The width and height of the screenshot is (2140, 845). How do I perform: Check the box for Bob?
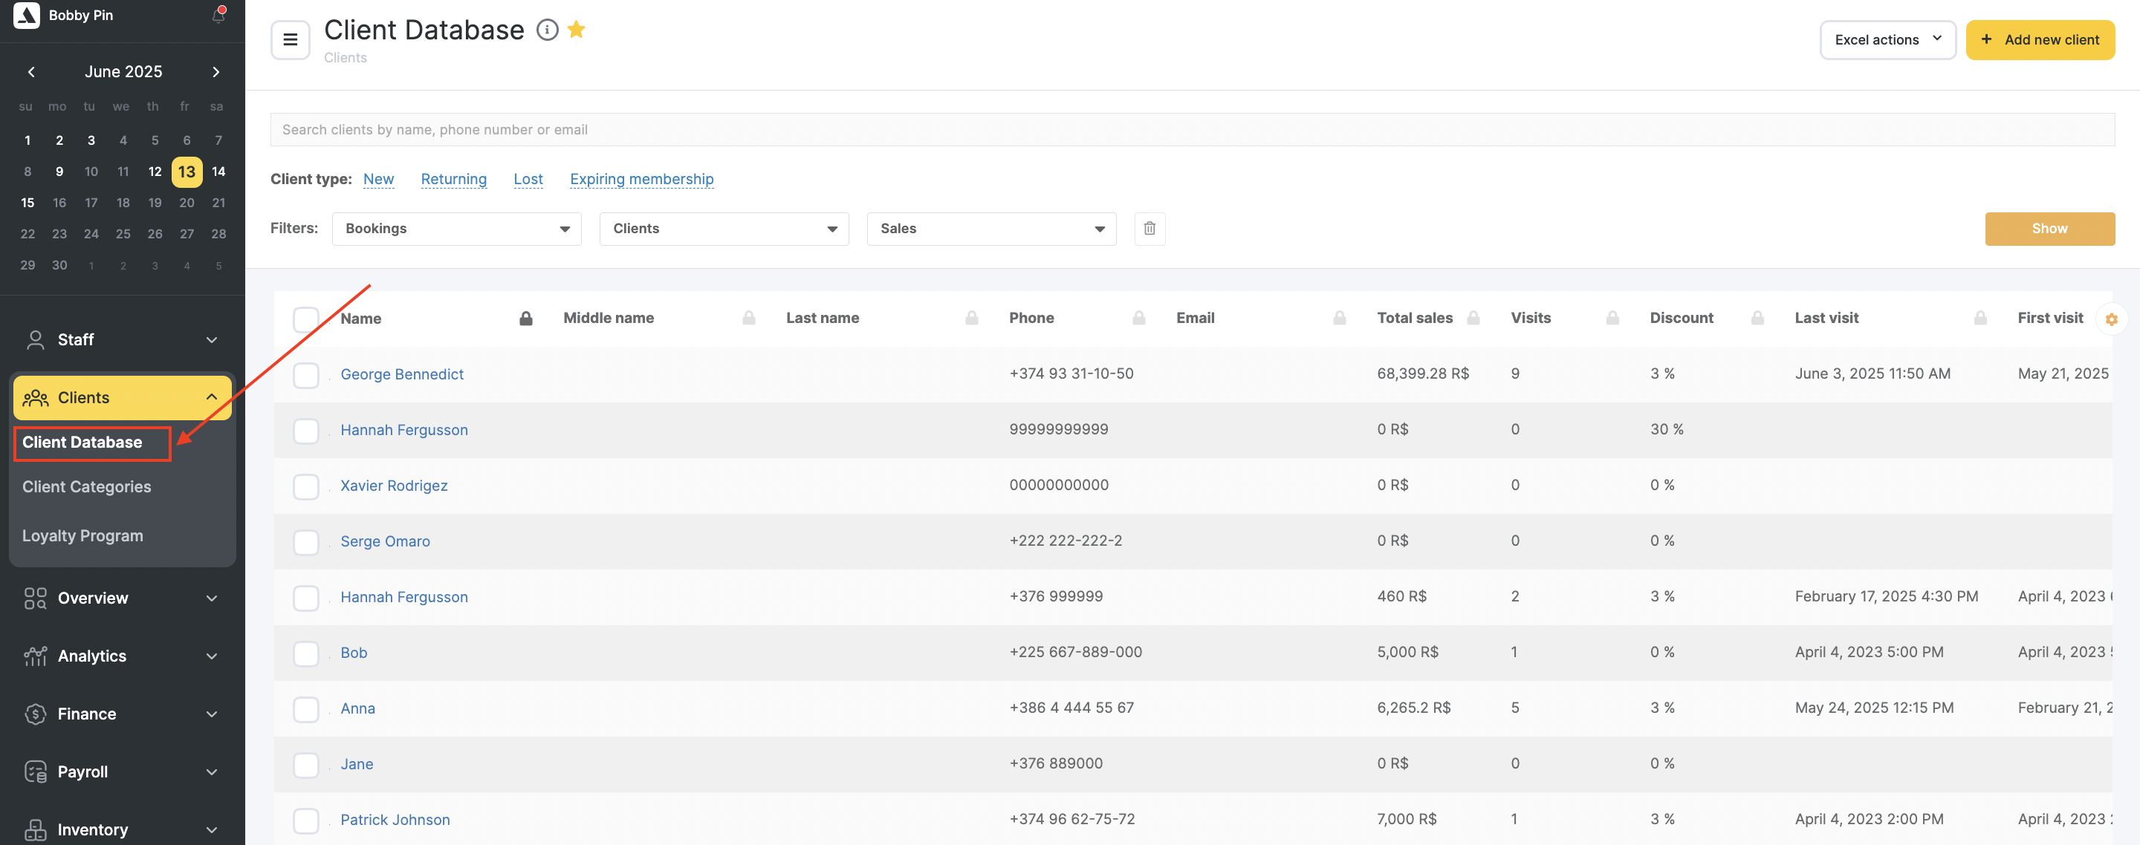point(305,653)
